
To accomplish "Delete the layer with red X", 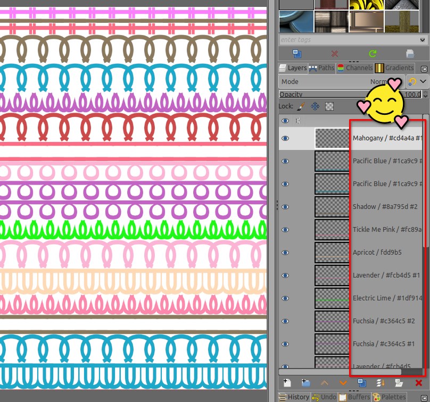I will point(418,383).
